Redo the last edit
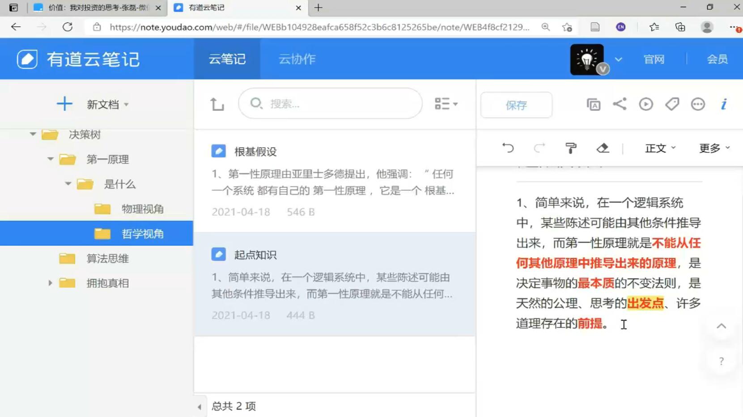The height and width of the screenshot is (417, 743). click(x=539, y=148)
